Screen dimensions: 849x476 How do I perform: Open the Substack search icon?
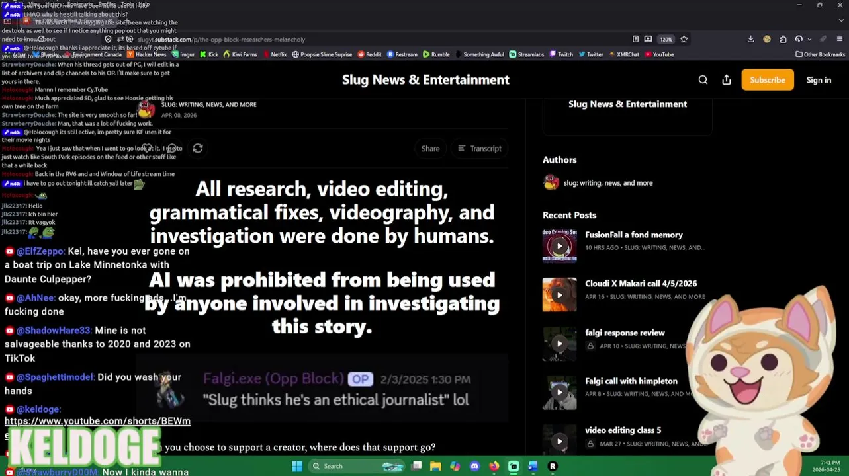pos(703,80)
